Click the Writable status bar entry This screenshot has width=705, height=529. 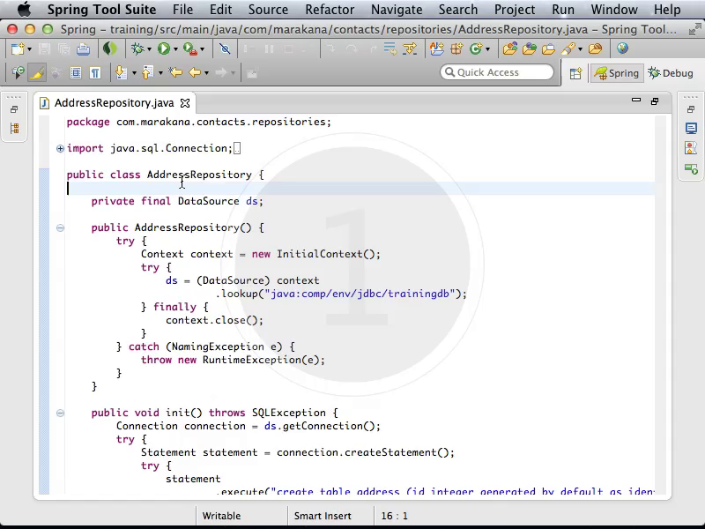point(221,516)
